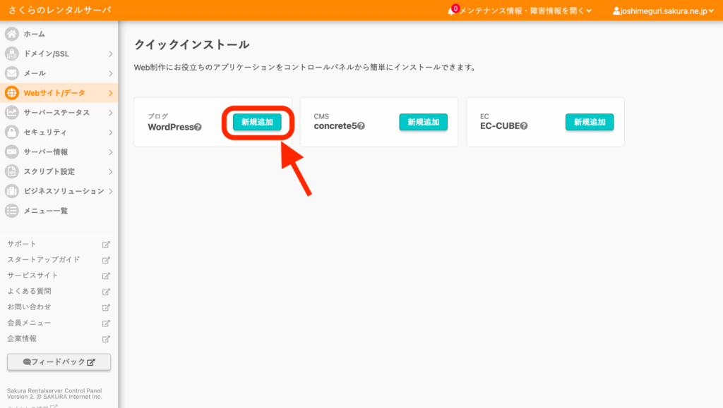Click 新規追加 button for EC-CUBE
This screenshot has height=408, width=723.
tap(589, 122)
